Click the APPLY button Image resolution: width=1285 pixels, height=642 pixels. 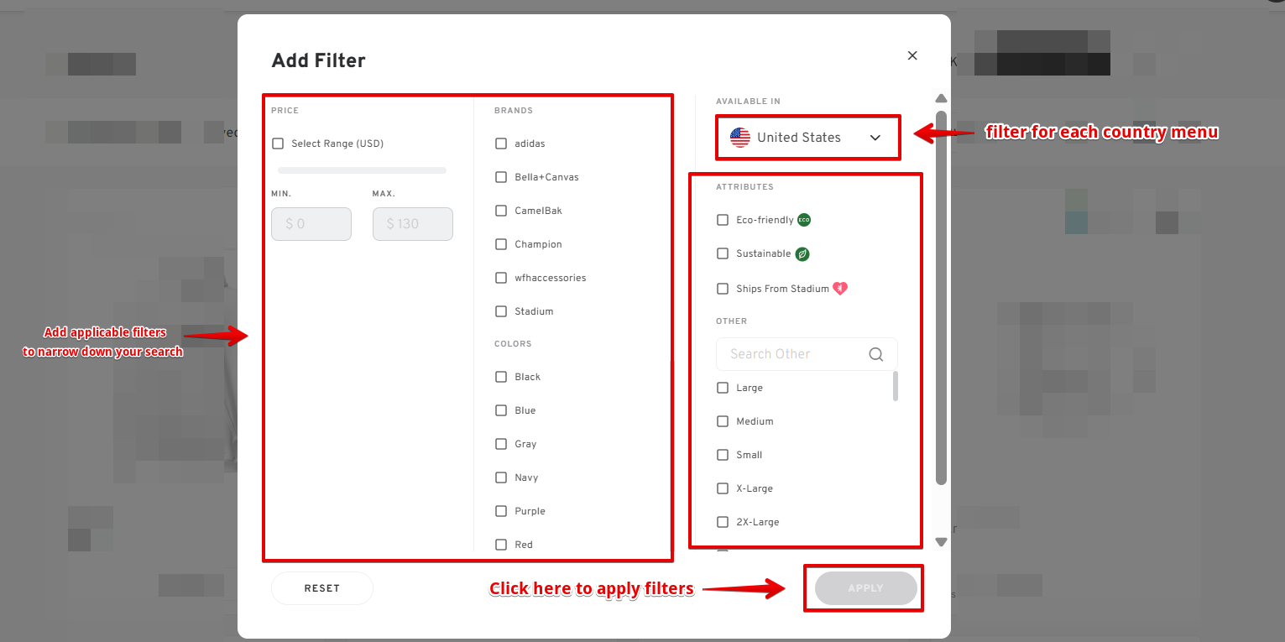click(x=865, y=588)
